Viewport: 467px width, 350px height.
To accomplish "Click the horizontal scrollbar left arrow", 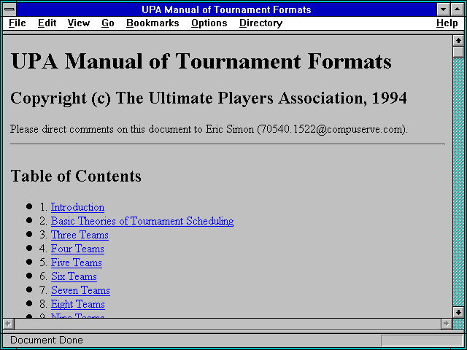I will [8, 324].
